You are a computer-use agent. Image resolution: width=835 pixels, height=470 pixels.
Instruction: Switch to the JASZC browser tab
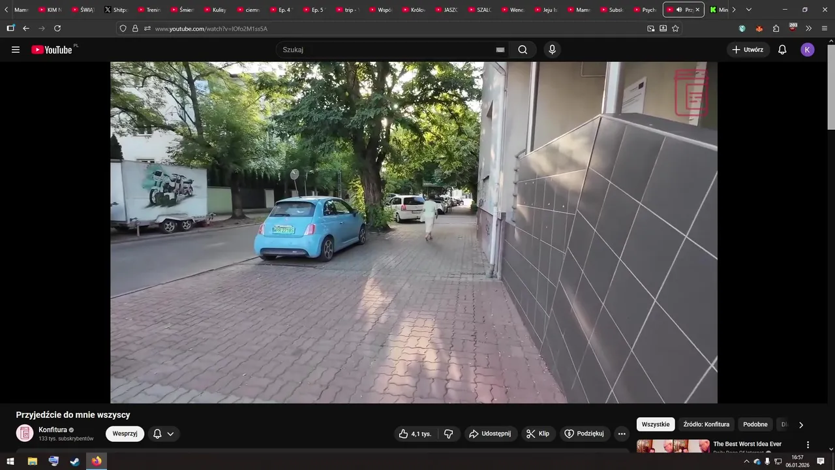pos(448,10)
